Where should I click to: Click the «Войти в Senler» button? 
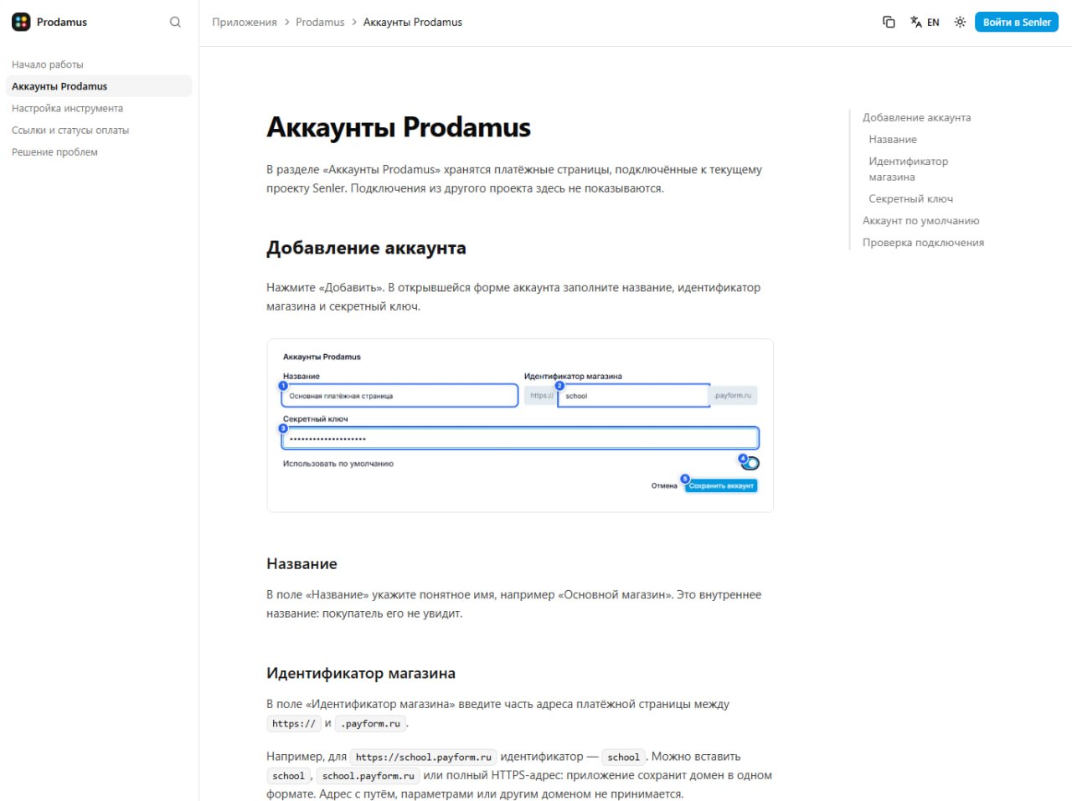(x=1017, y=22)
